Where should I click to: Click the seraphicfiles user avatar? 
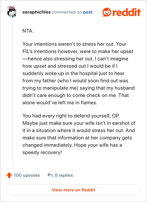(12, 12)
